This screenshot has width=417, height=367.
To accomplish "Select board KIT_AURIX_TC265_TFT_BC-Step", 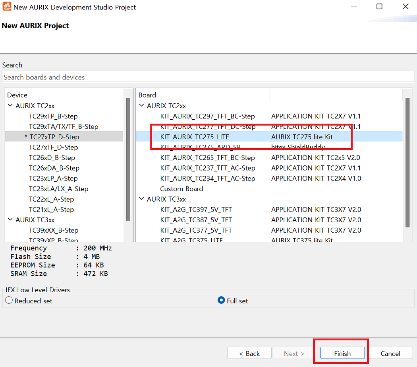I will point(207,158).
